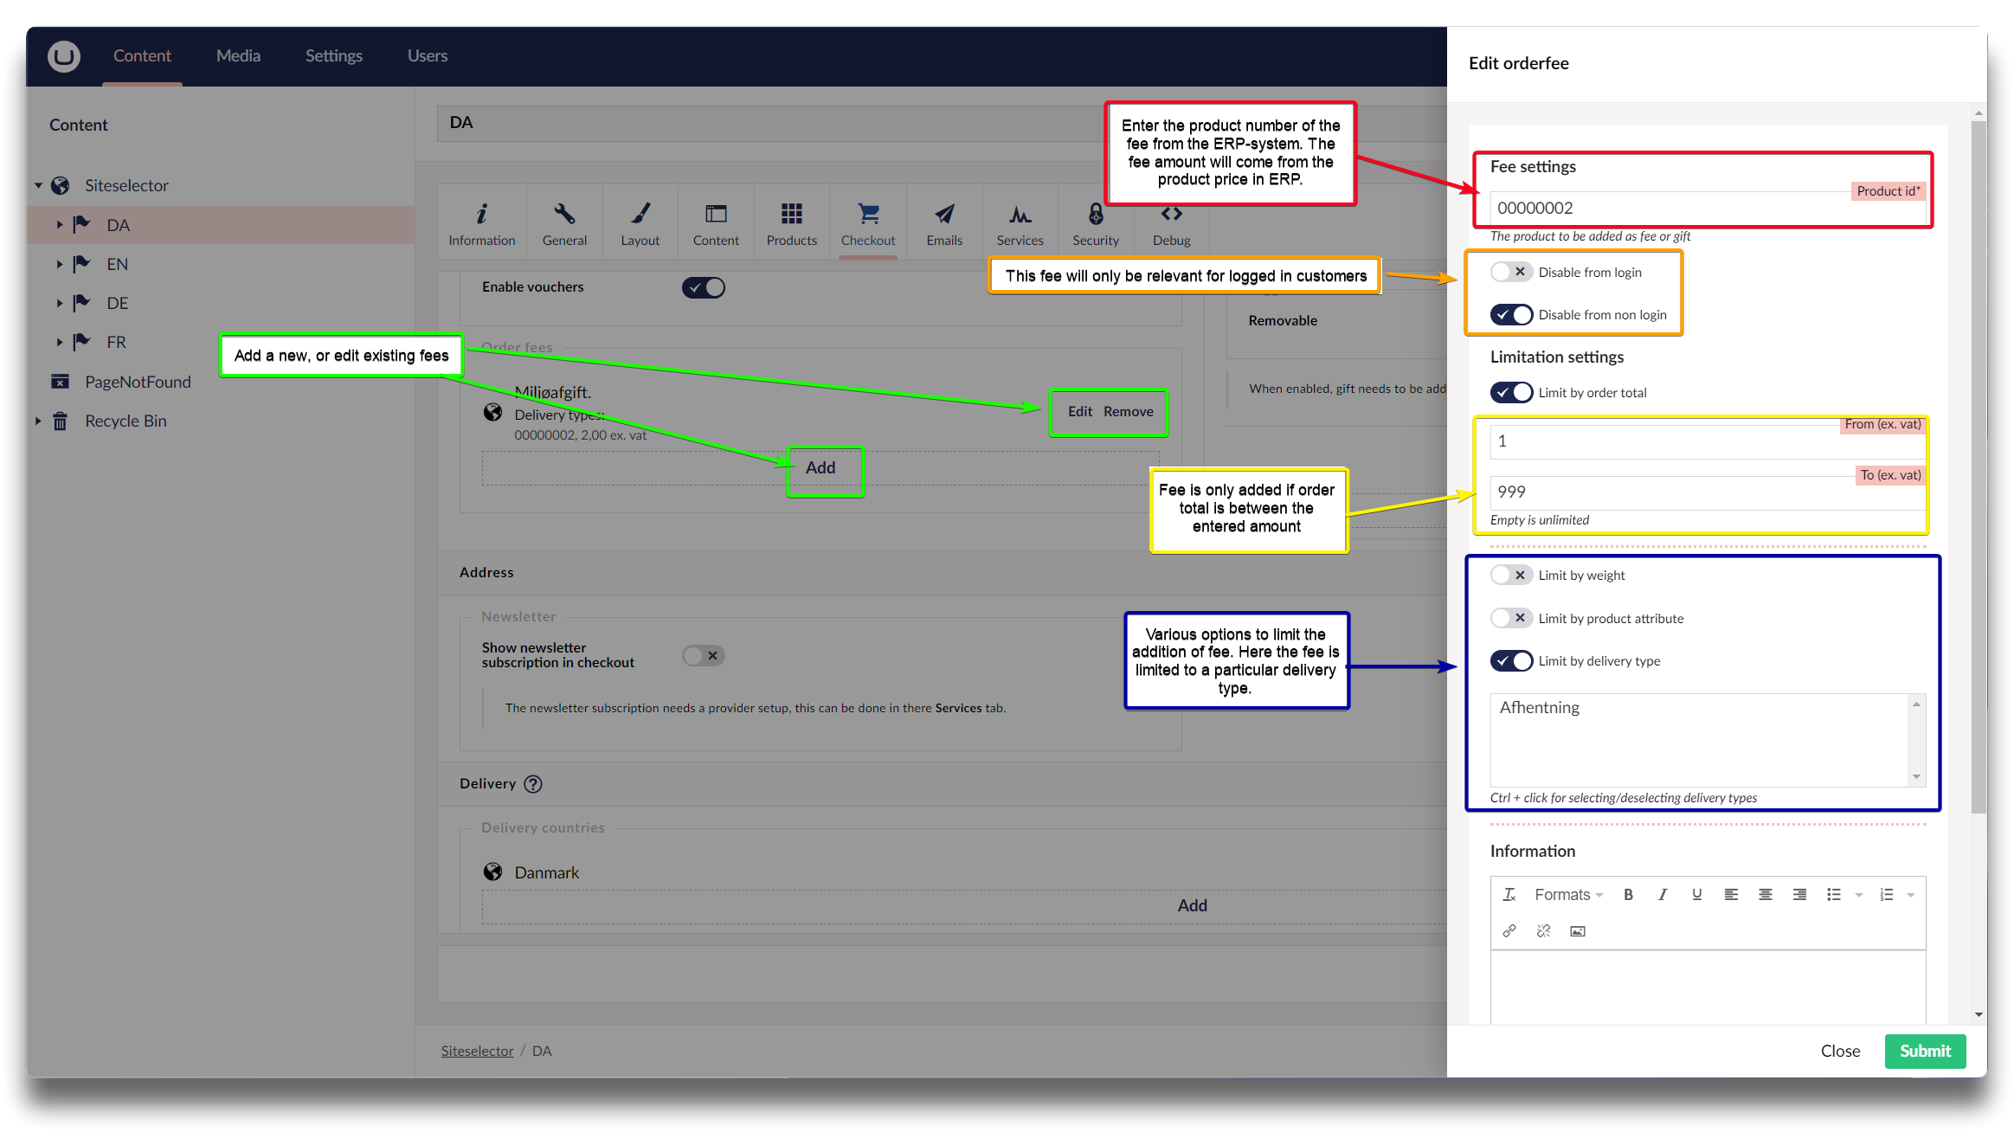Click the insert image icon

point(1578,931)
